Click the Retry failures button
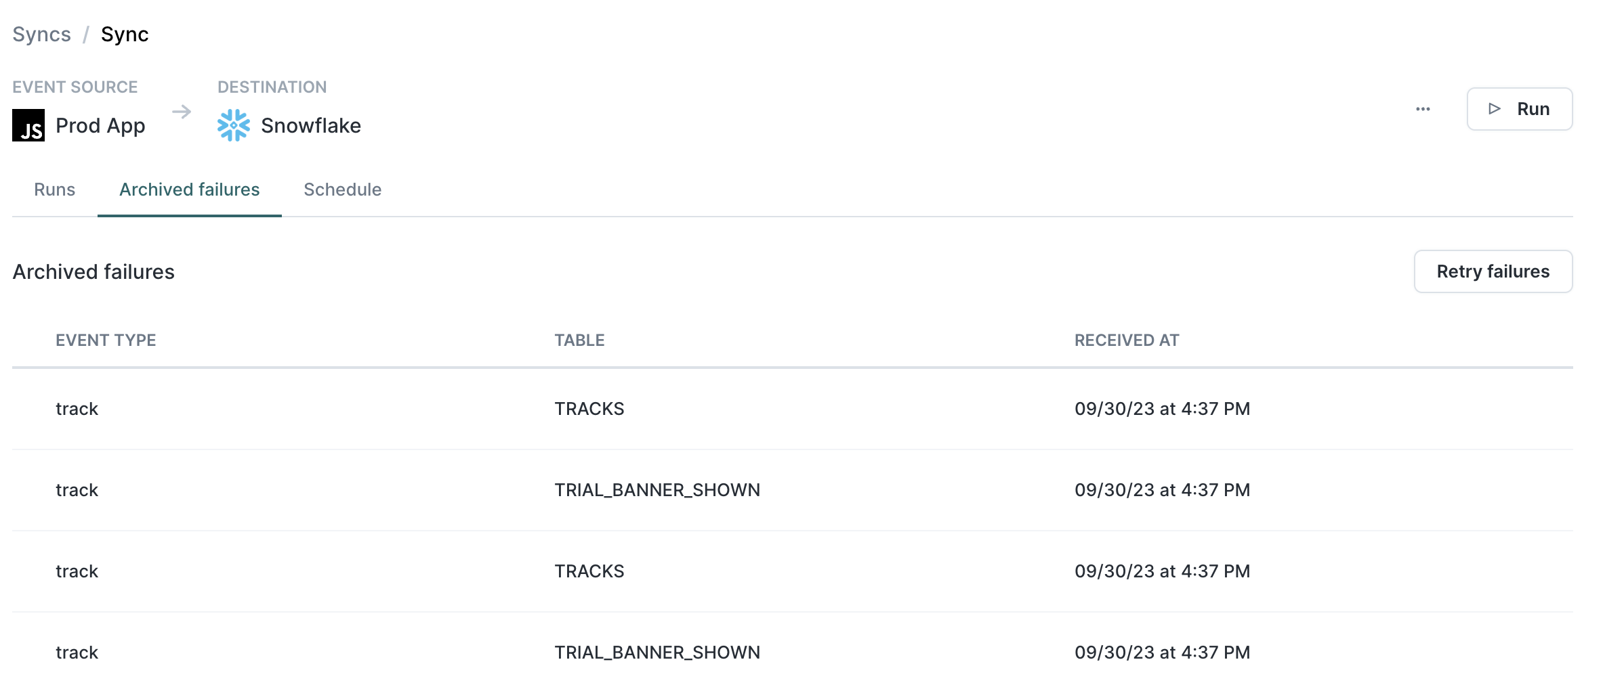Viewport: 1603px width, 685px height. coord(1493,271)
